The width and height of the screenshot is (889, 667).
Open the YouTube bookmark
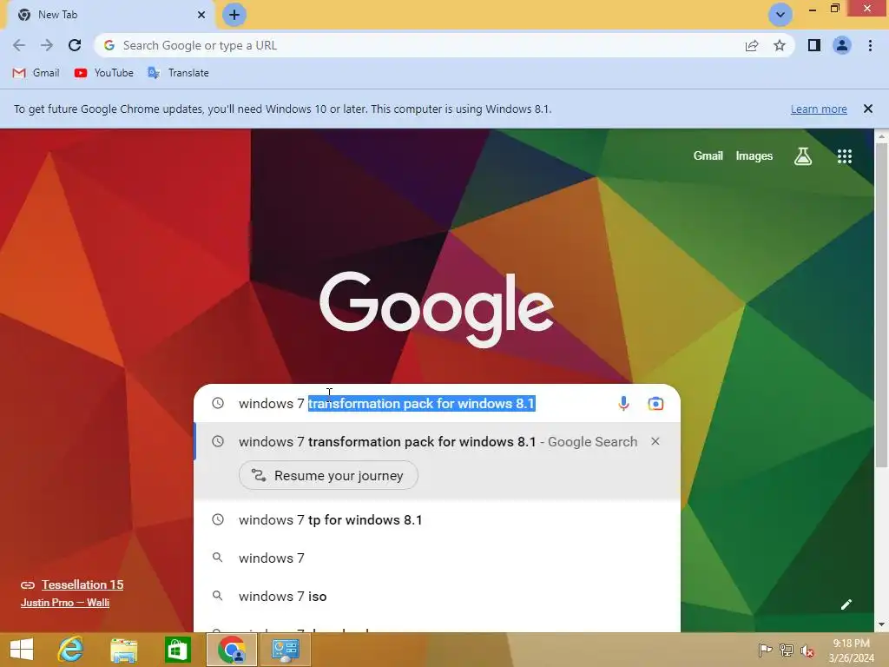point(104,73)
